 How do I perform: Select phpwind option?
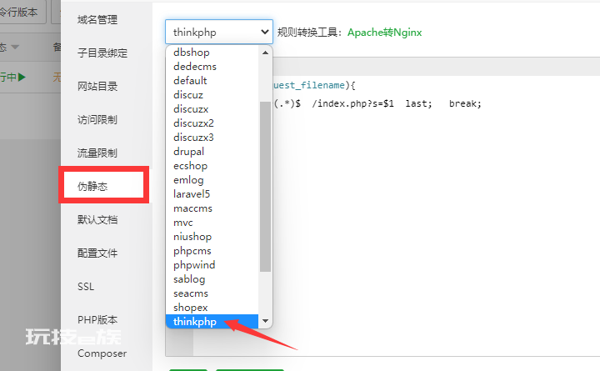[212, 264]
